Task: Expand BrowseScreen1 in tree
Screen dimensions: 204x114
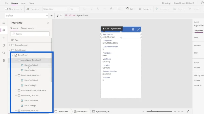Action: pos(9,45)
